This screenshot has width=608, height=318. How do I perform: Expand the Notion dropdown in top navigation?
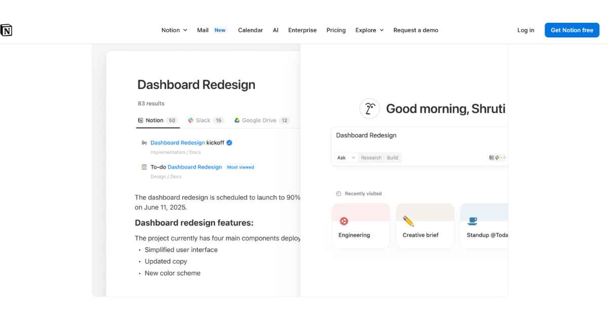pos(174,30)
